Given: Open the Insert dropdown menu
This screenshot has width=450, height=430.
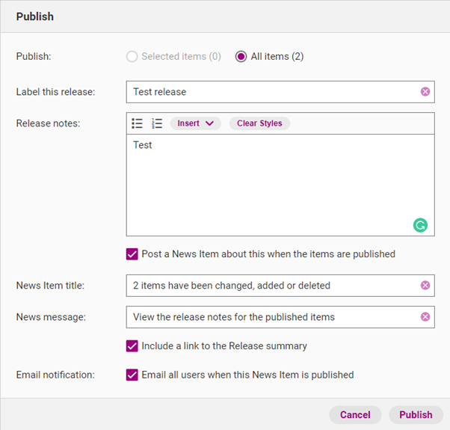Looking at the screenshot, I should (x=195, y=123).
